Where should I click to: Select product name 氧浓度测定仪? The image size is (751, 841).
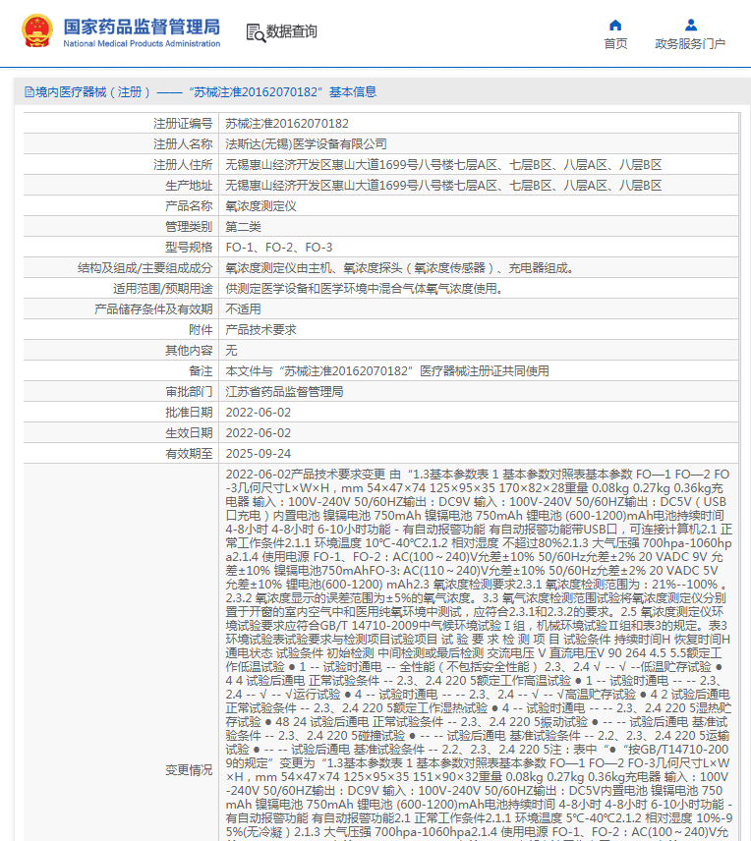tap(260, 206)
